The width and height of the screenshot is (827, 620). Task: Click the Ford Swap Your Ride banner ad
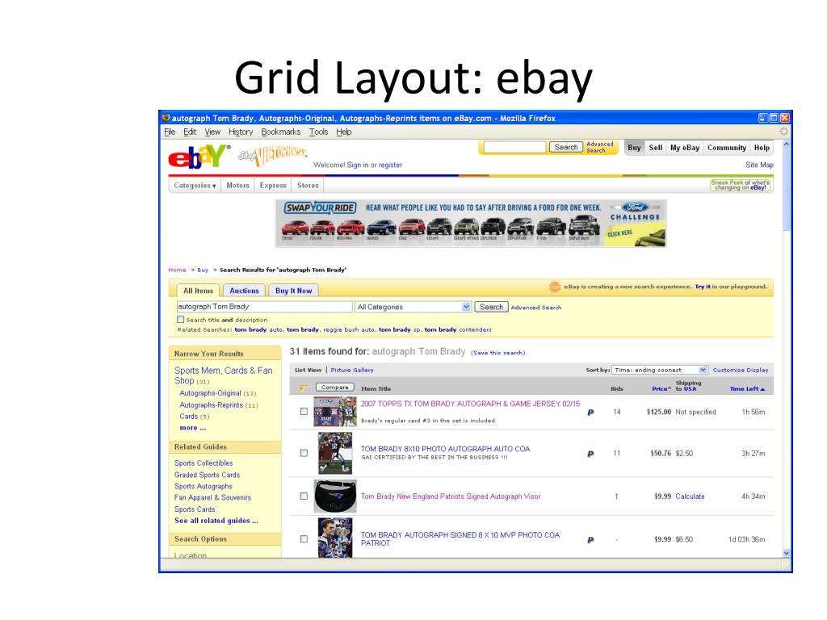[x=470, y=223]
